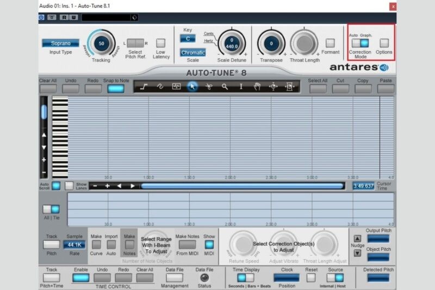Switch the Auto/Graph Correction Mode toggle

click(360, 43)
